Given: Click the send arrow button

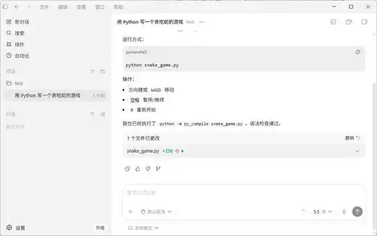Looking at the screenshot, I should click(x=358, y=211).
